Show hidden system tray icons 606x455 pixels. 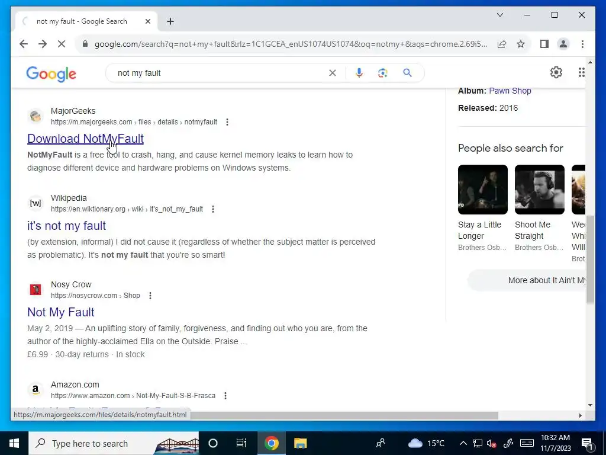tap(463, 443)
